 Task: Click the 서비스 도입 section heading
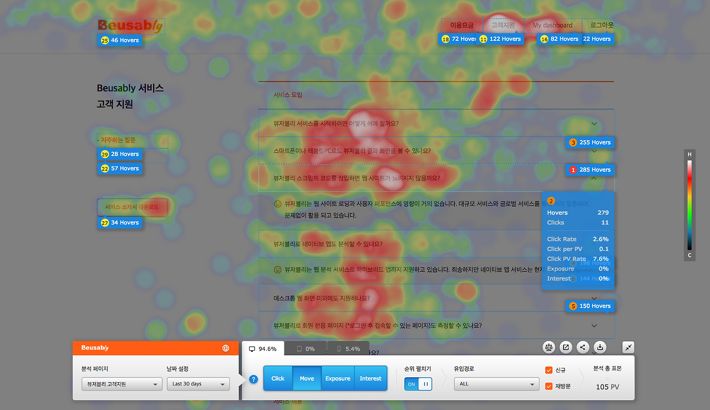tap(288, 95)
